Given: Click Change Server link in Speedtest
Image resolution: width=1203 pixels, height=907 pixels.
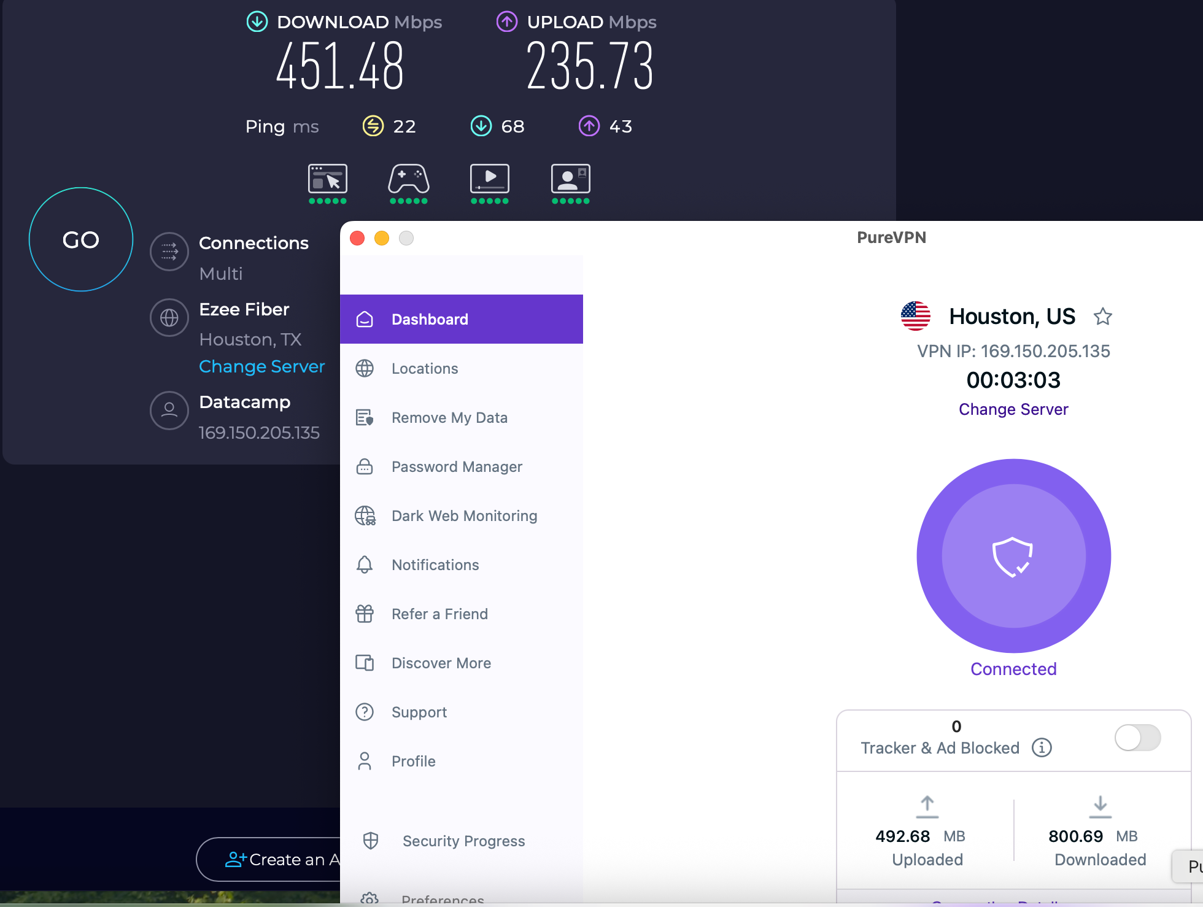Looking at the screenshot, I should point(262,366).
